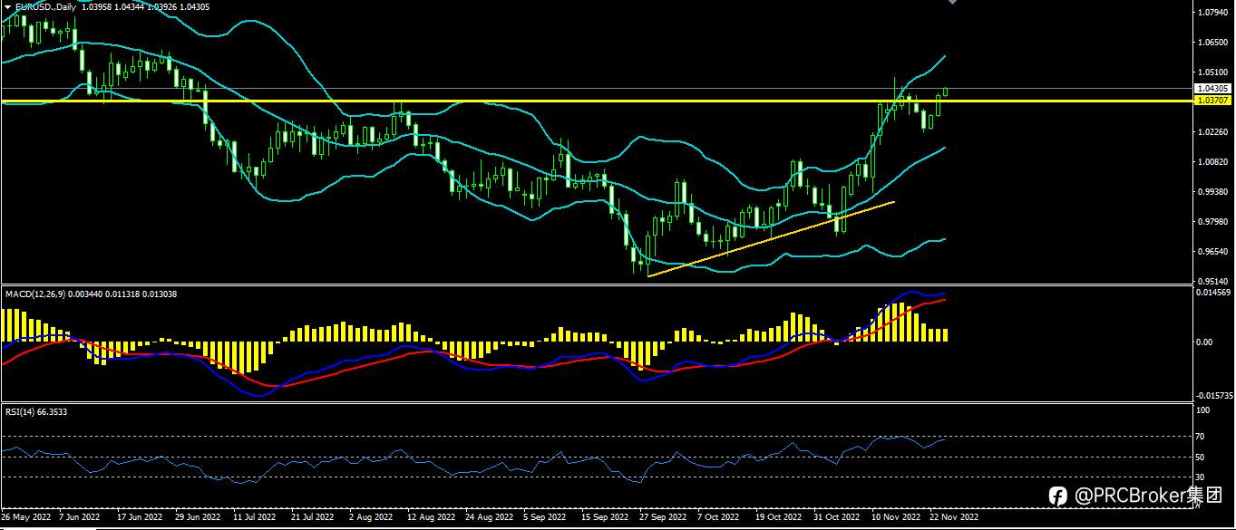Click MACD scale zero level 0.00
The width and height of the screenshot is (1236, 530).
pyautogui.click(x=1204, y=342)
